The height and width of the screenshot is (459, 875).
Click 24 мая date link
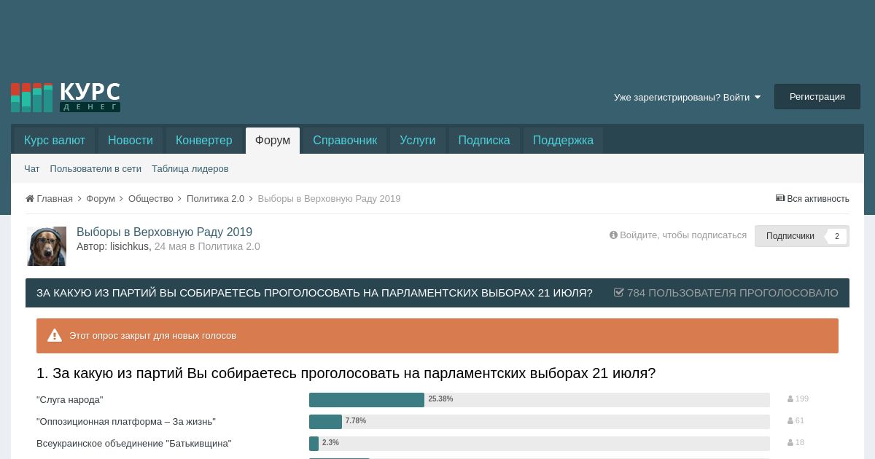click(x=170, y=246)
